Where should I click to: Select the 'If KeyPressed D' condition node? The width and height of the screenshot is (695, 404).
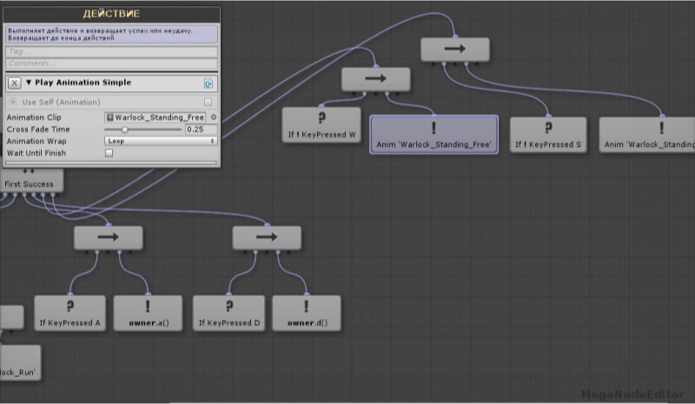228,313
